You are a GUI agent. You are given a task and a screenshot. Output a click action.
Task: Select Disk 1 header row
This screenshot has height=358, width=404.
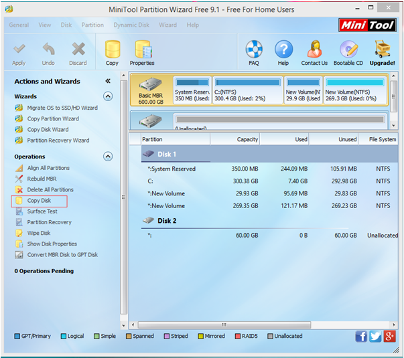click(x=269, y=154)
